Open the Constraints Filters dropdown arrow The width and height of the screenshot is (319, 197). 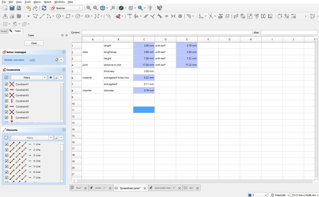coord(45,77)
